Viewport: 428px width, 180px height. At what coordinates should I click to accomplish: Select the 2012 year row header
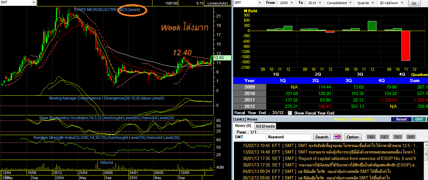click(250, 106)
